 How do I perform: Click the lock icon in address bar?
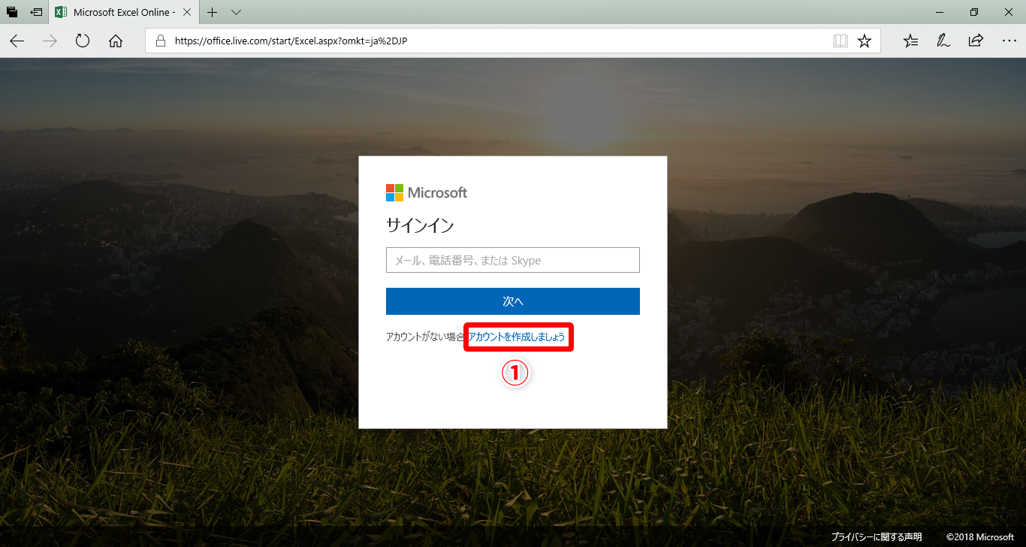click(x=160, y=41)
